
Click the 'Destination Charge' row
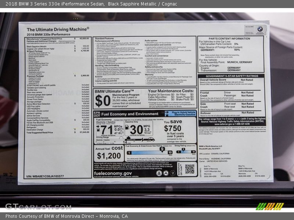pos(58,130)
